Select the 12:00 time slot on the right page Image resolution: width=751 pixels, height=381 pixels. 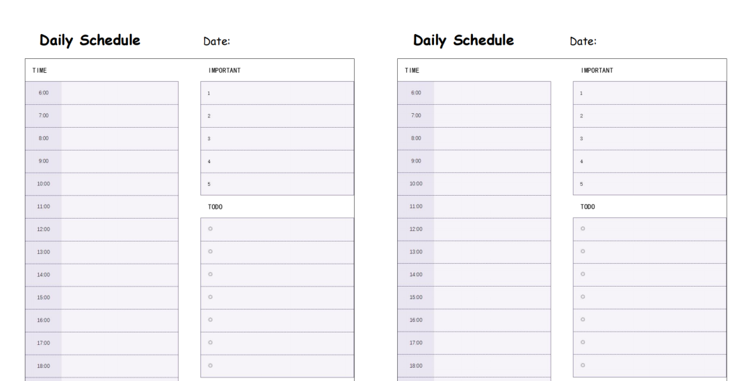pyautogui.click(x=492, y=229)
